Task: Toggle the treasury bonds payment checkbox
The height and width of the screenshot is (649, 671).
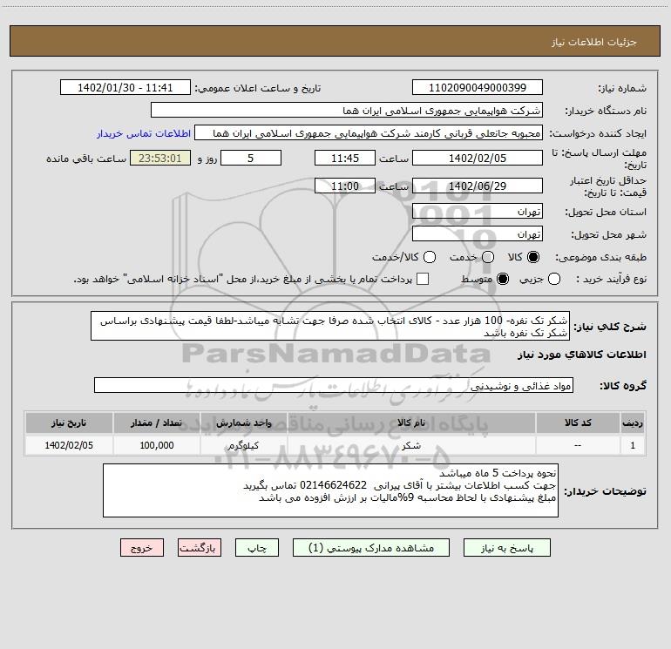Action: point(423,279)
